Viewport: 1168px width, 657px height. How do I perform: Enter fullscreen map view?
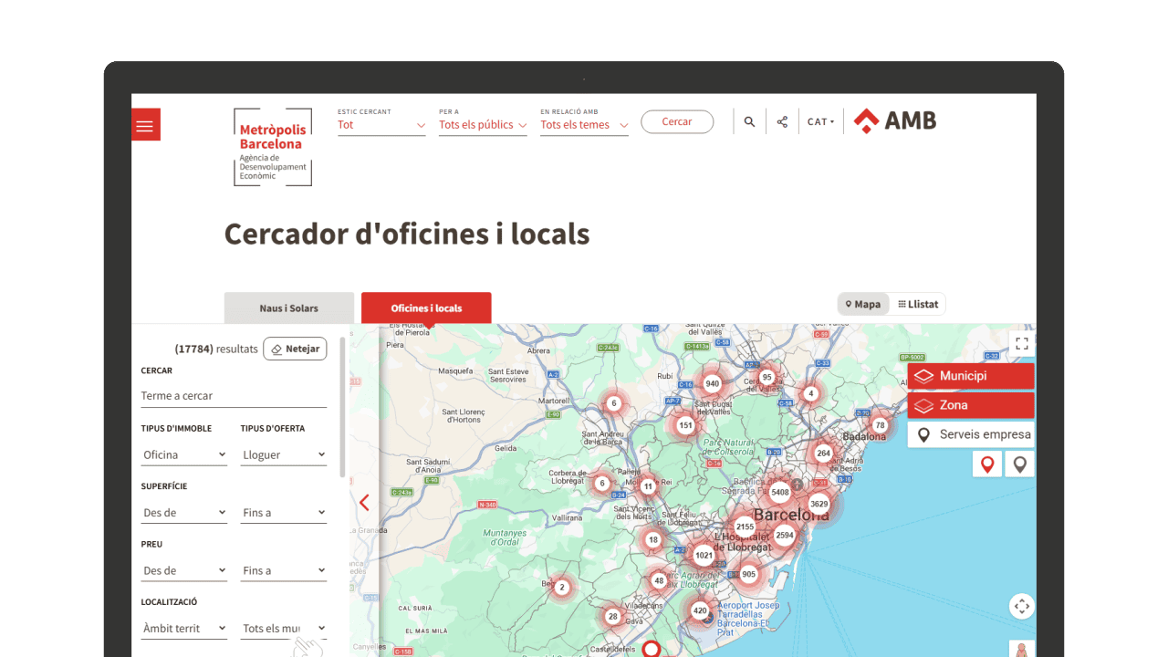(x=1022, y=344)
